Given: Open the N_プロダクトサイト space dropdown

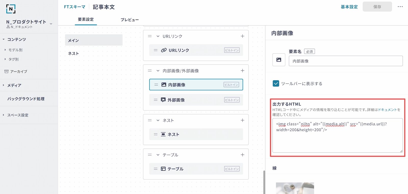Looking at the screenshot, I should point(51,24).
